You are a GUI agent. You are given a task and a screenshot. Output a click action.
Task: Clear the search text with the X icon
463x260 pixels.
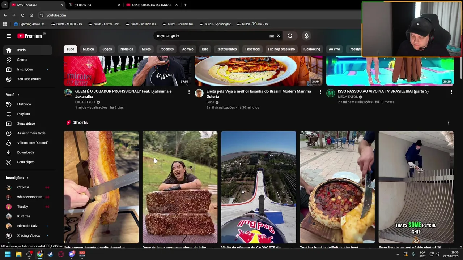(x=279, y=36)
